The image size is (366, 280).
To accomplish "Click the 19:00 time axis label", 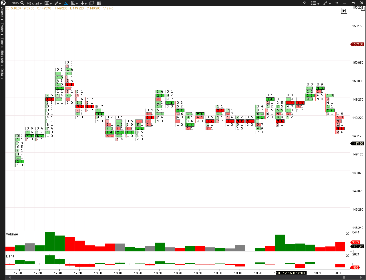I will (x=218, y=273).
